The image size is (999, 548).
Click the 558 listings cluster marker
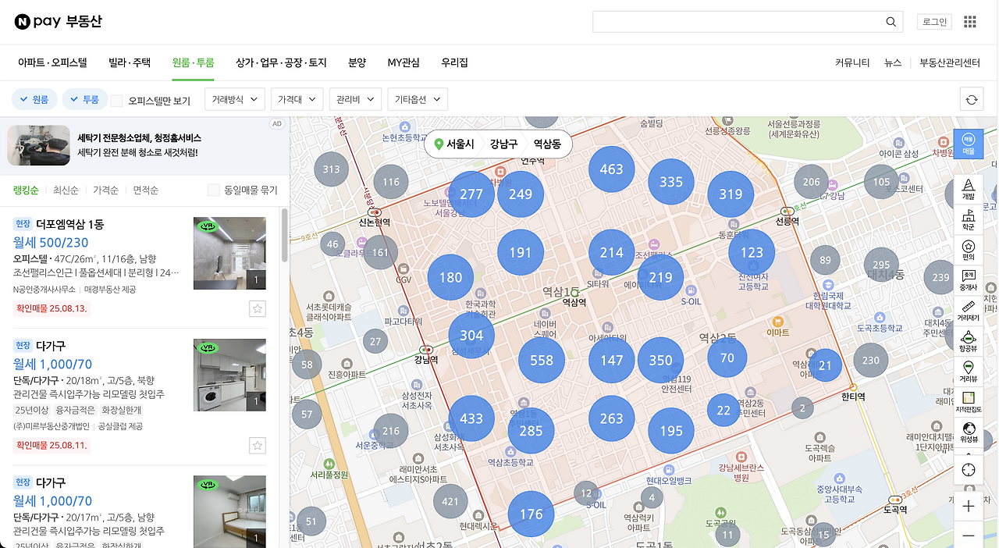tap(542, 360)
